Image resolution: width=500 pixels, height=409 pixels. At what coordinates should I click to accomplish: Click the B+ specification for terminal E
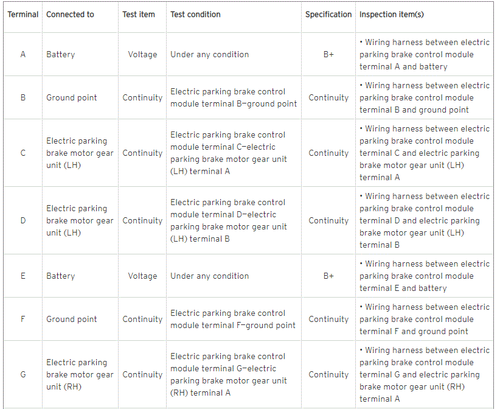tap(328, 276)
